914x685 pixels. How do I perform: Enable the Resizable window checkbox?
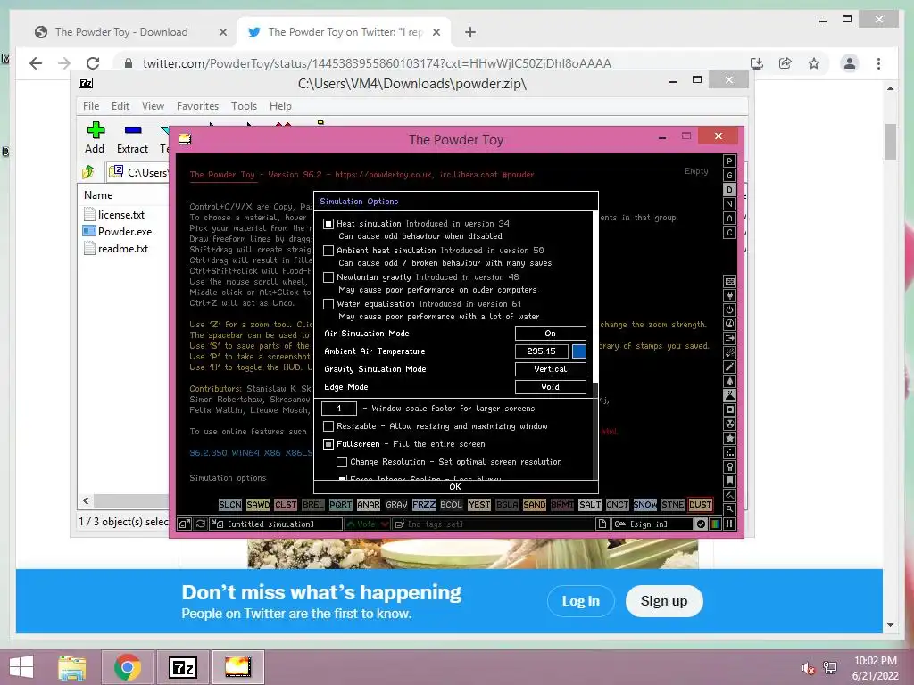[x=328, y=426]
